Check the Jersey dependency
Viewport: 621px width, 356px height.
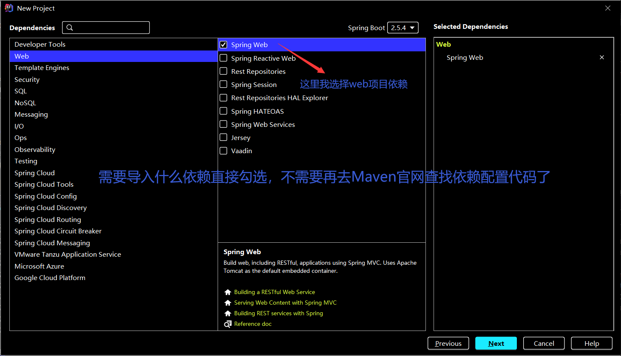[x=224, y=137]
